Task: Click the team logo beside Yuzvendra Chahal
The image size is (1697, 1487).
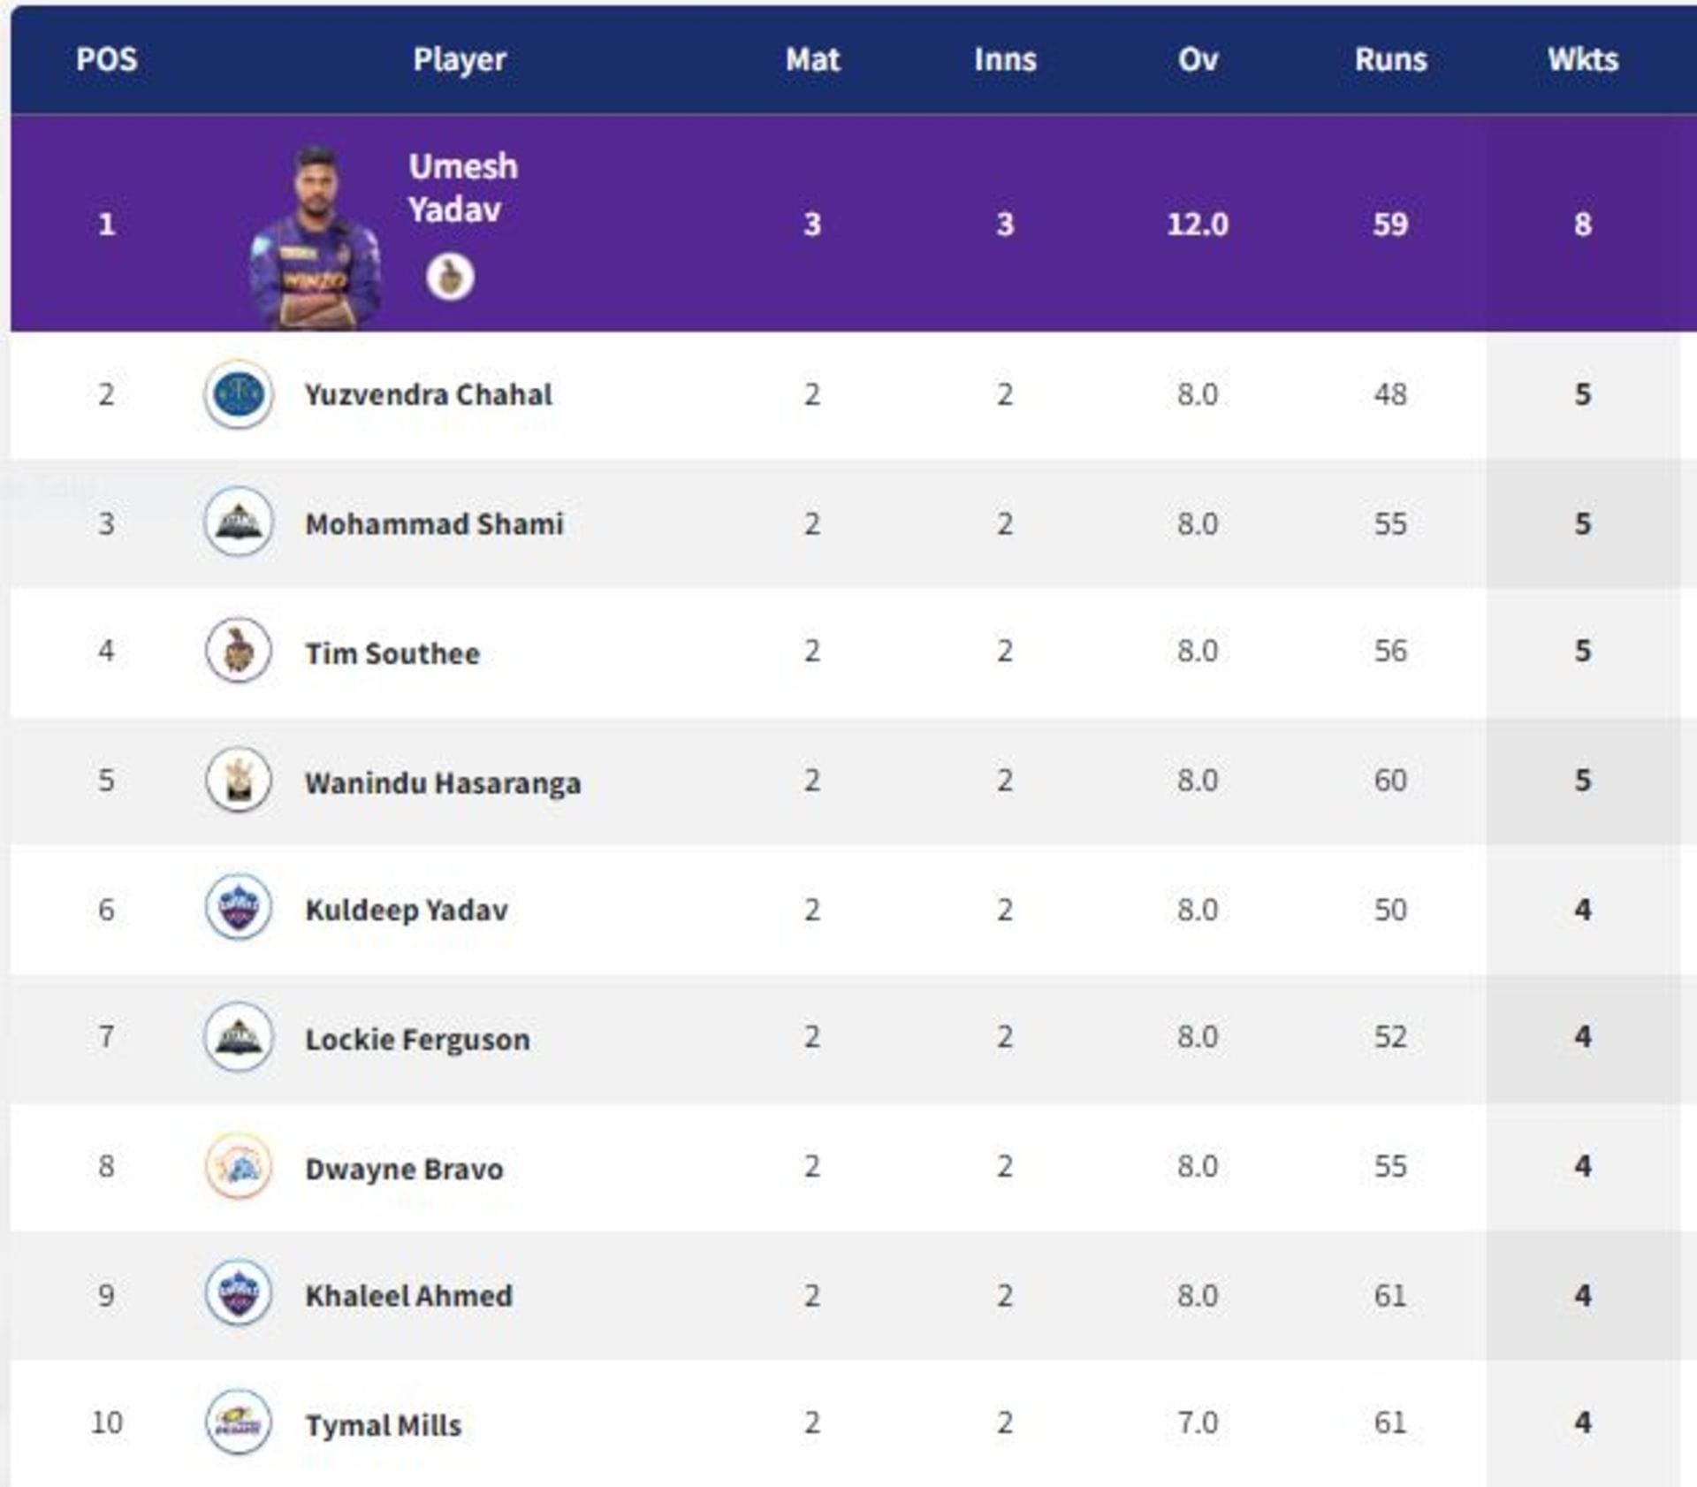Action: 238,394
